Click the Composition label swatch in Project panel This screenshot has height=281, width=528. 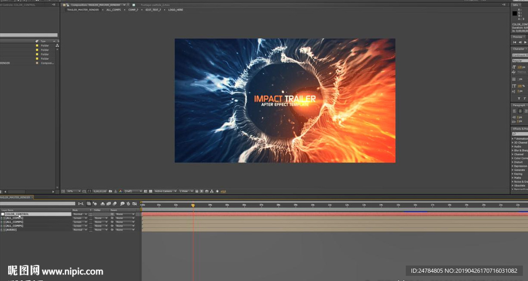(37, 63)
